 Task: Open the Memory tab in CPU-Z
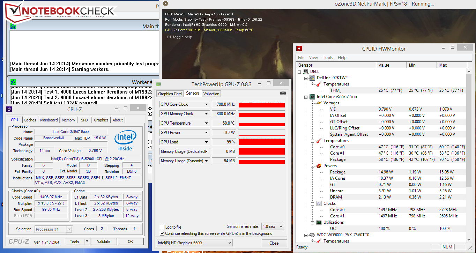point(68,120)
